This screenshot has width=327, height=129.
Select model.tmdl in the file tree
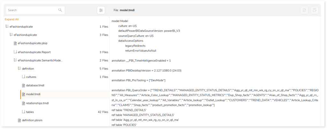[x=33, y=94]
